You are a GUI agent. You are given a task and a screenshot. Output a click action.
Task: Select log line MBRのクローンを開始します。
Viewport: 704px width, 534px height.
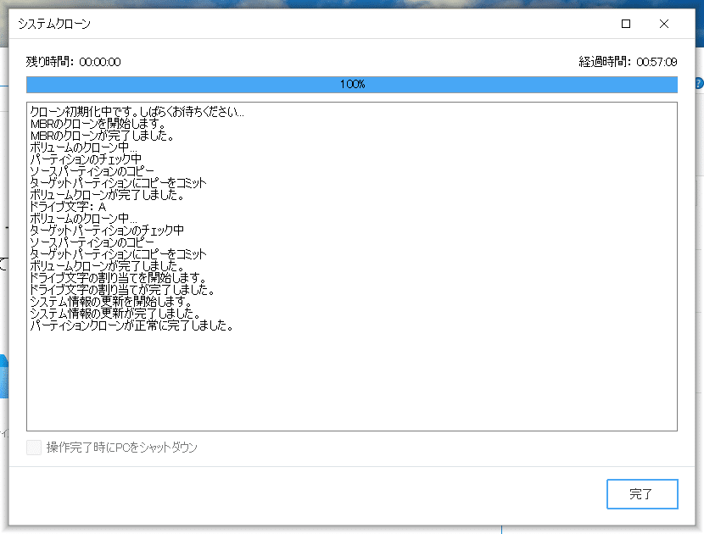(98, 124)
